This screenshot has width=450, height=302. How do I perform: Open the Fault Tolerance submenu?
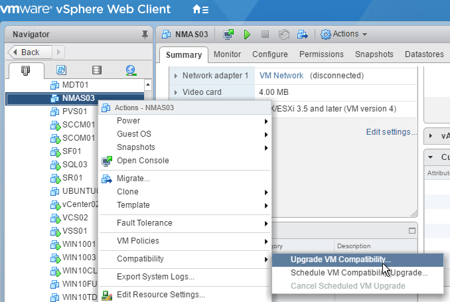click(x=185, y=223)
